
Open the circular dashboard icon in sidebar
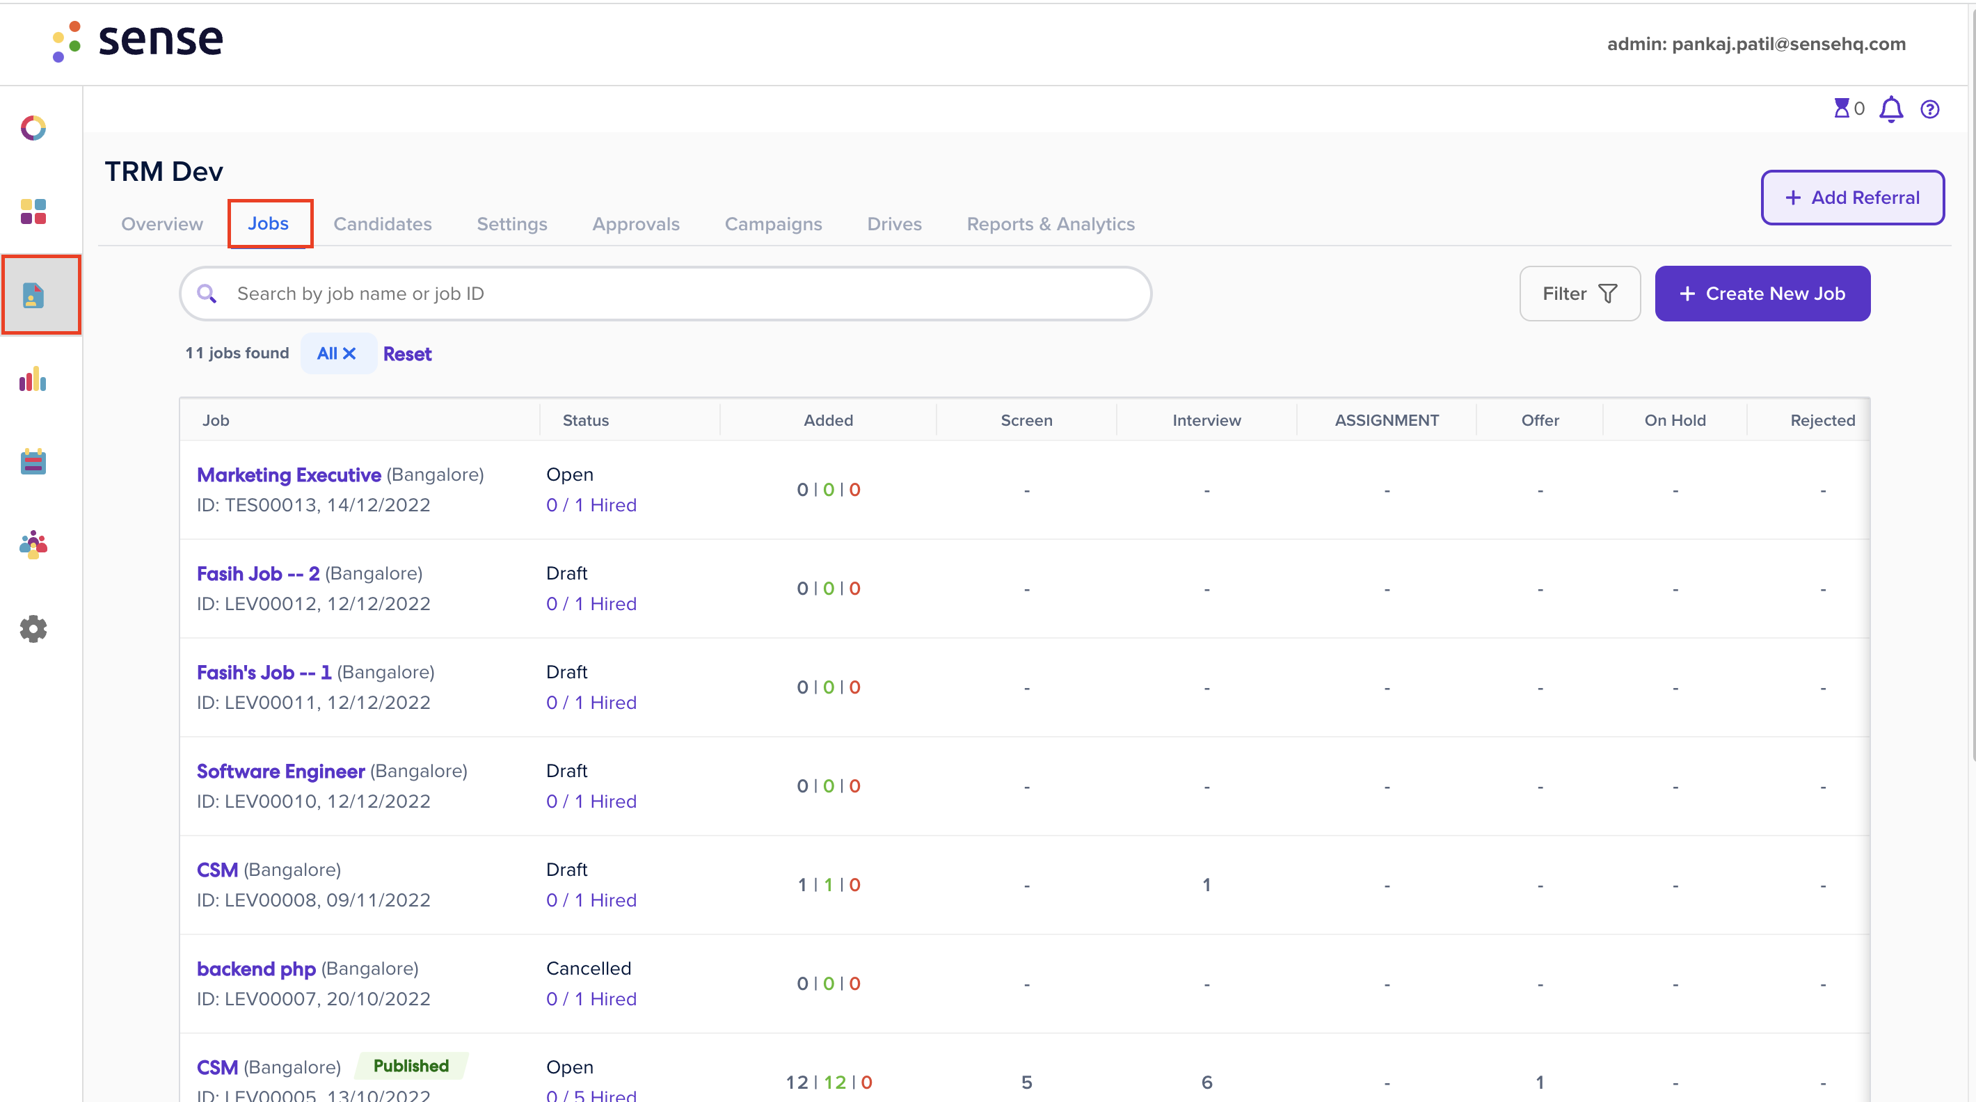(33, 128)
